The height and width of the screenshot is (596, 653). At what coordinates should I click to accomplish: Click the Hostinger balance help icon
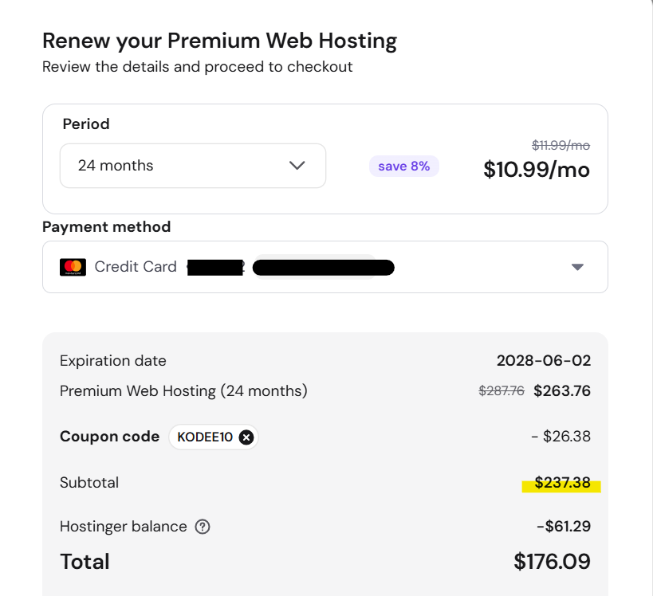pyautogui.click(x=203, y=527)
